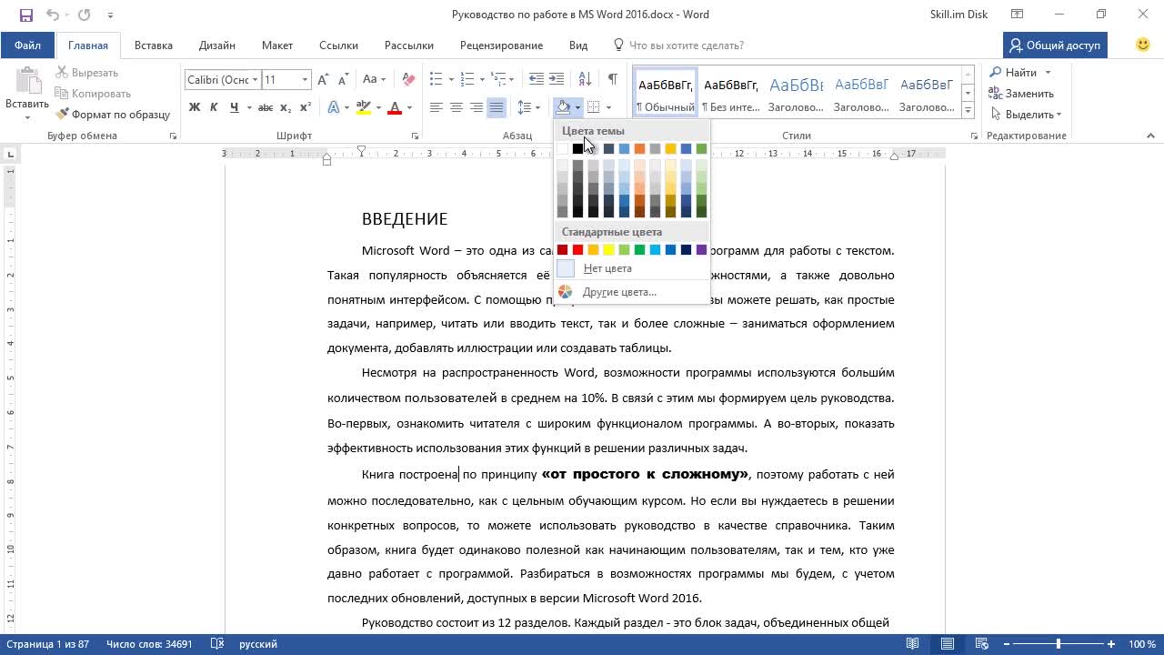Toggle italic К formatting
The height and width of the screenshot is (655, 1164).
tap(214, 107)
